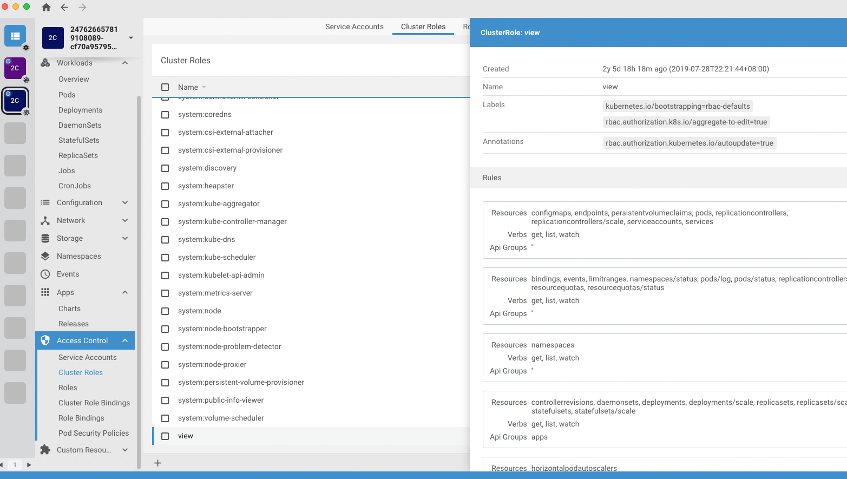Viewport: 847px width, 479px height.
Task: Go to previous workspace page arrow
Action: (2, 464)
